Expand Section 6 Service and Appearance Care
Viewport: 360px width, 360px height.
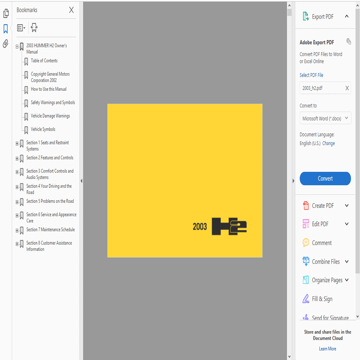[17, 215]
